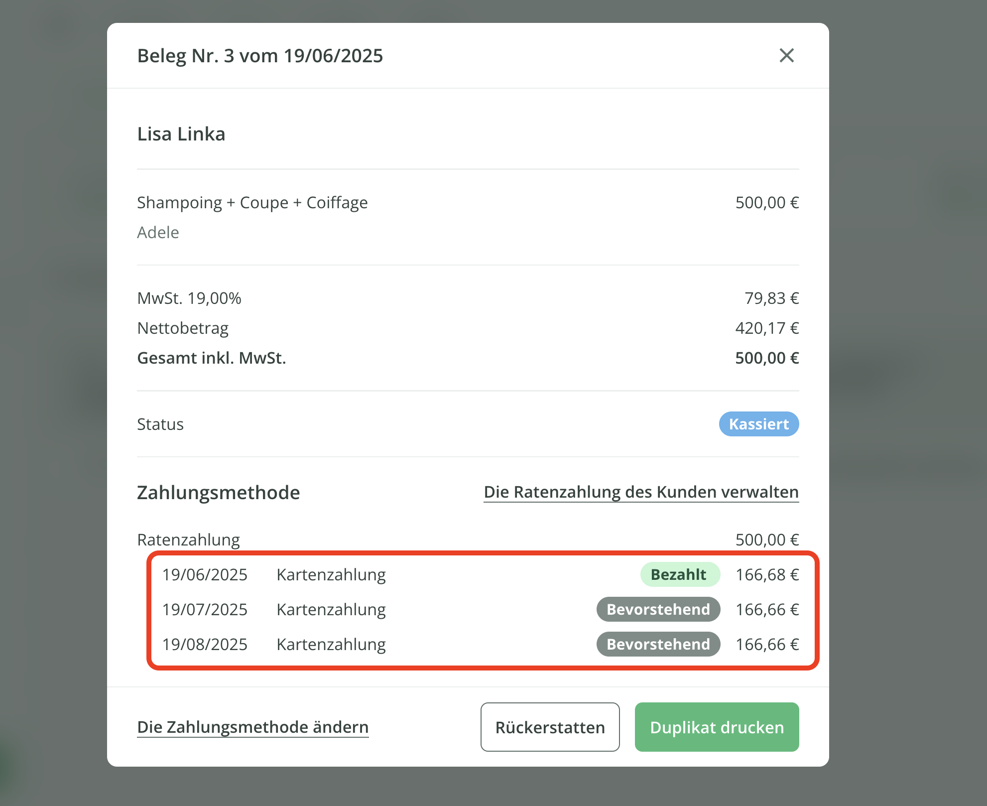The width and height of the screenshot is (987, 806).
Task: Click the Beleg Nr. 3 dialog title
Action: tap(260, 56)
